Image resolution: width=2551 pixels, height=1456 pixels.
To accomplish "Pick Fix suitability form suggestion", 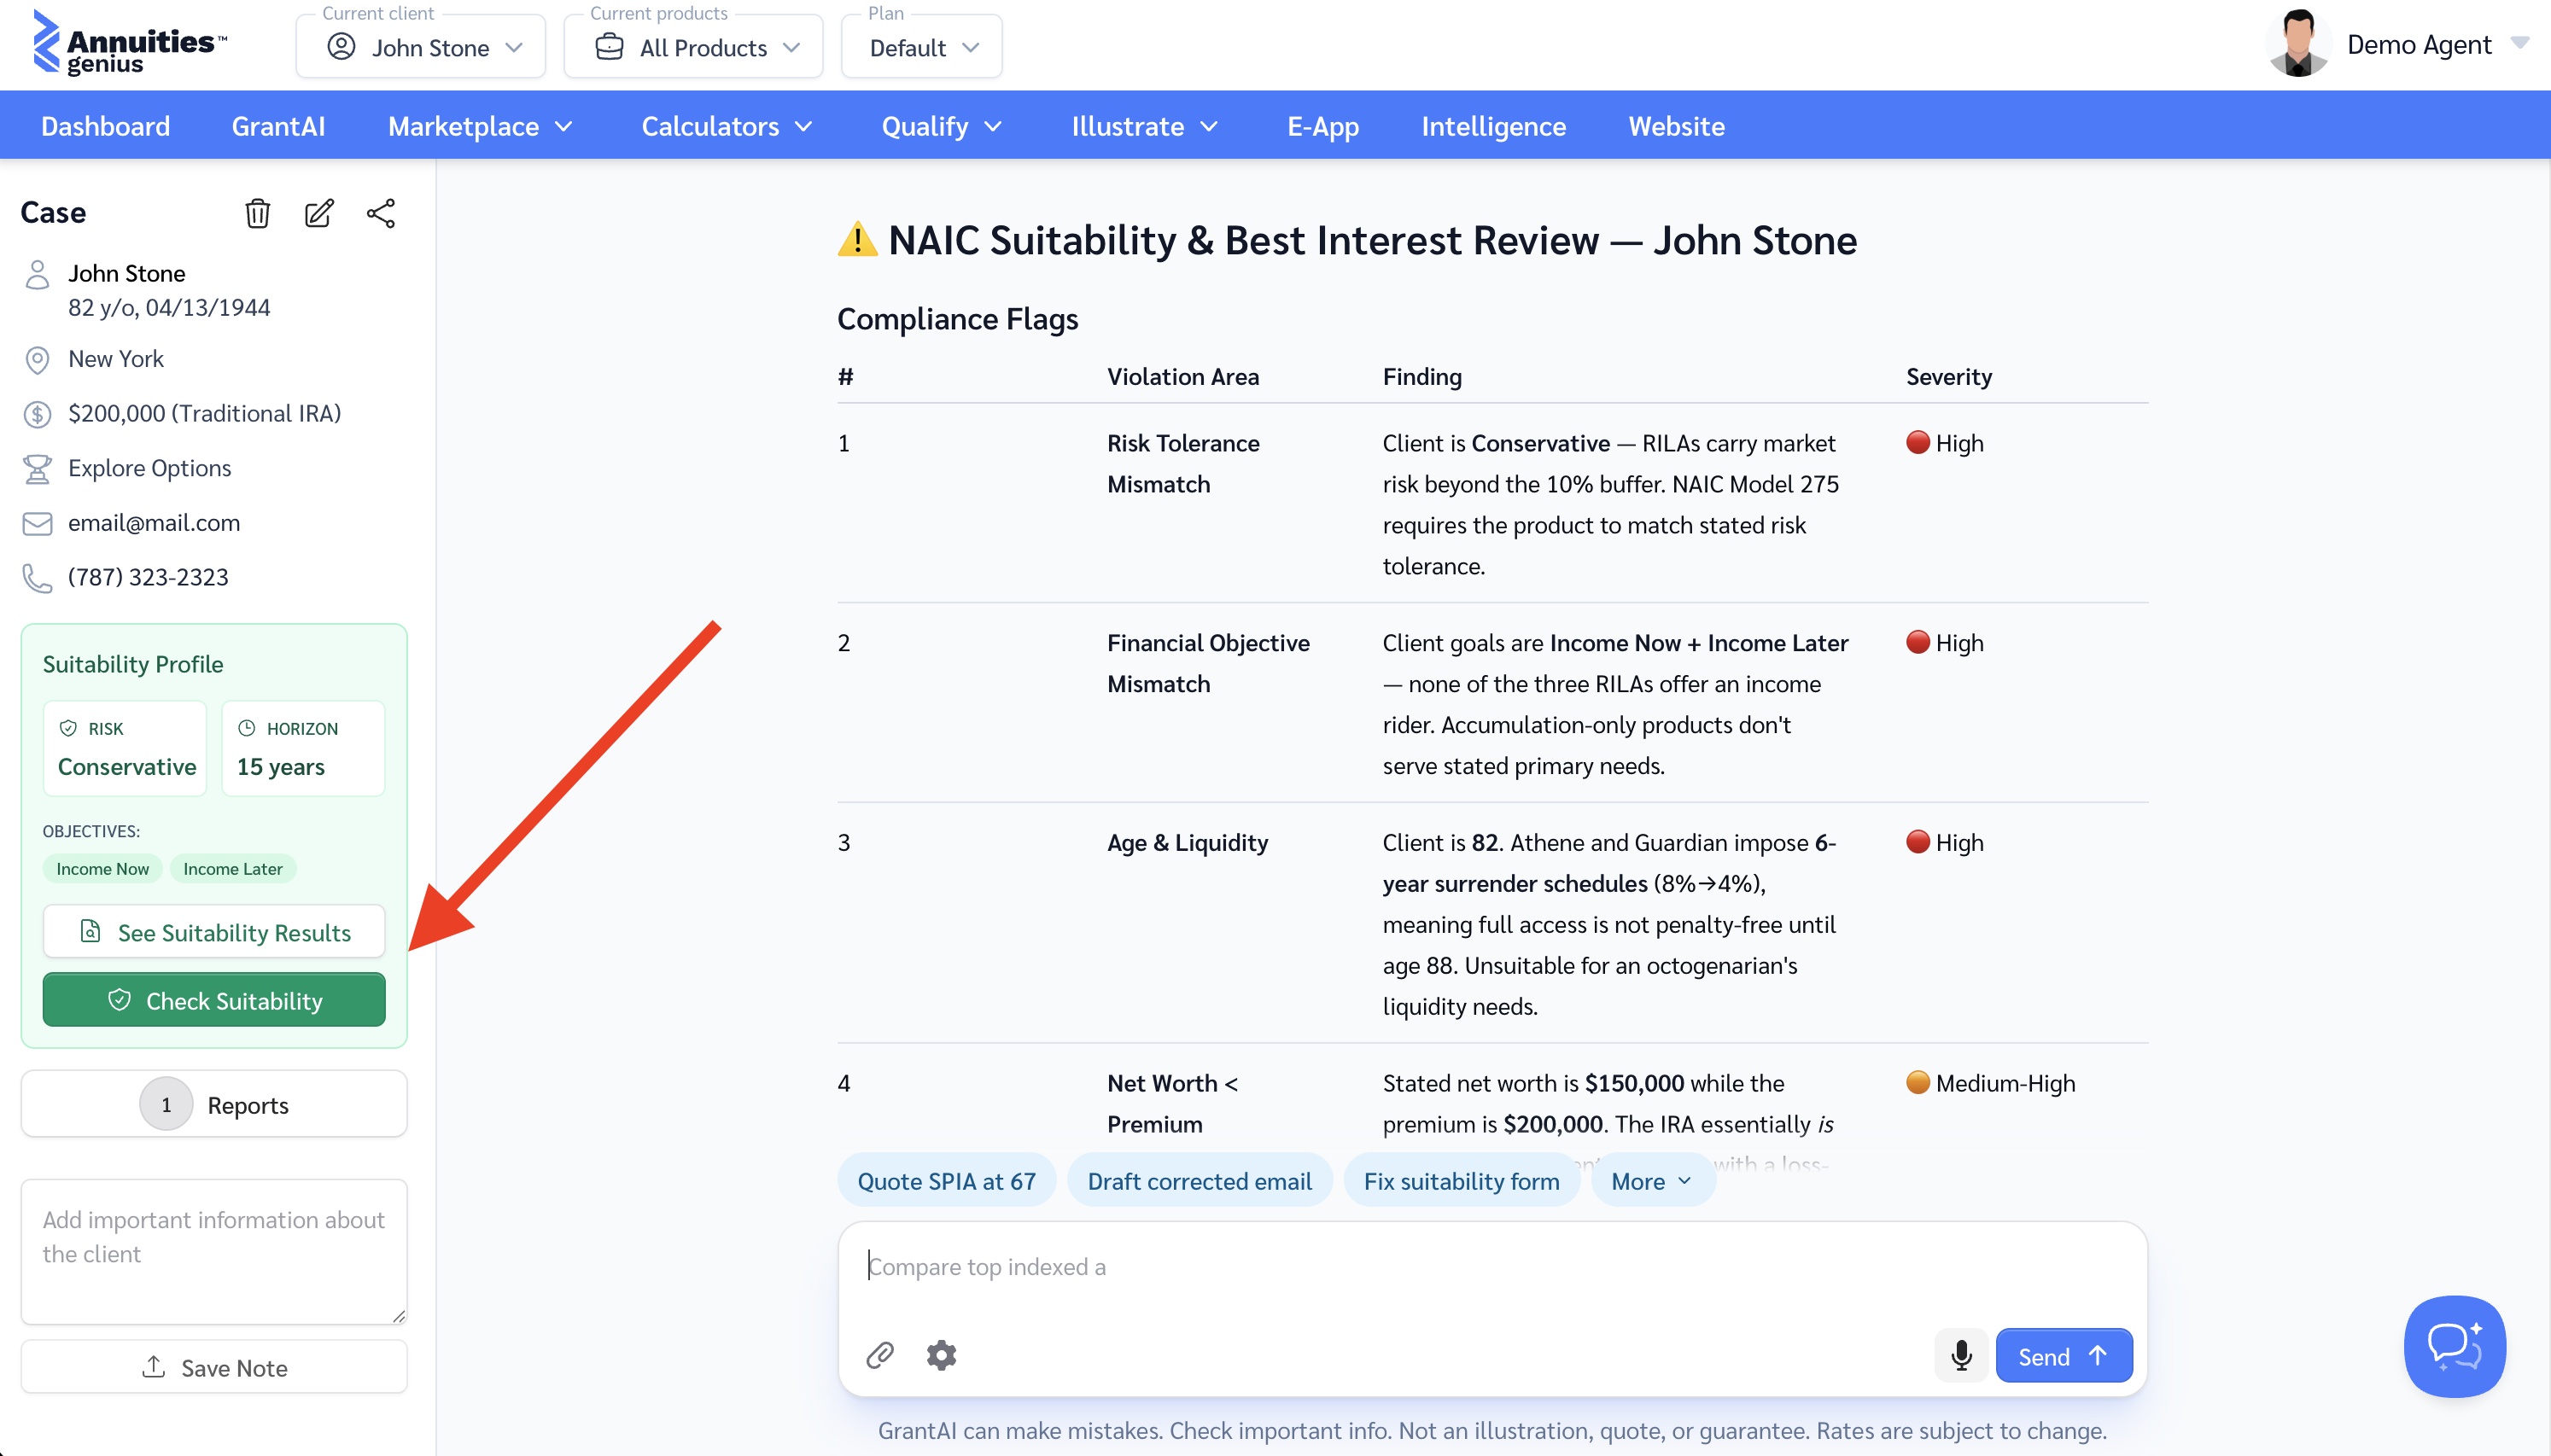I will click(1461, 1181).
